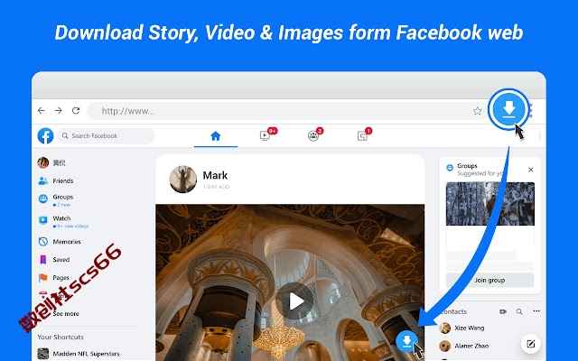The image size is (578, 361).
Task: Click the Saved bookmark icon in the sidebar
Action: 43,260
